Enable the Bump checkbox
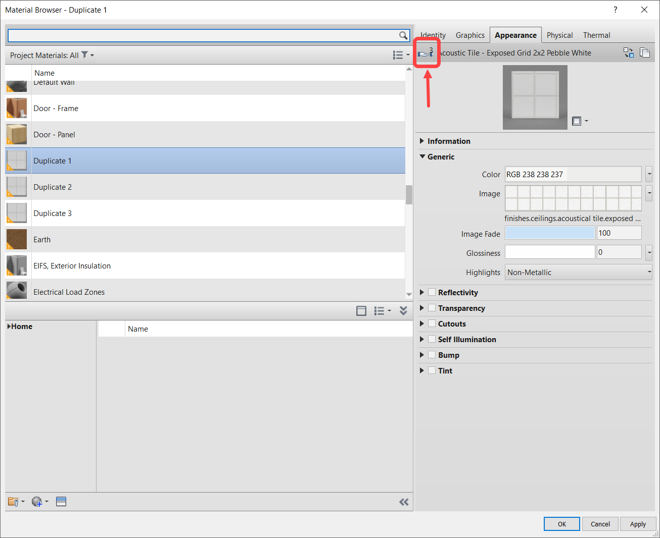Image resolution: width=660 pixels, height=538 pixels. pos(432,354)
